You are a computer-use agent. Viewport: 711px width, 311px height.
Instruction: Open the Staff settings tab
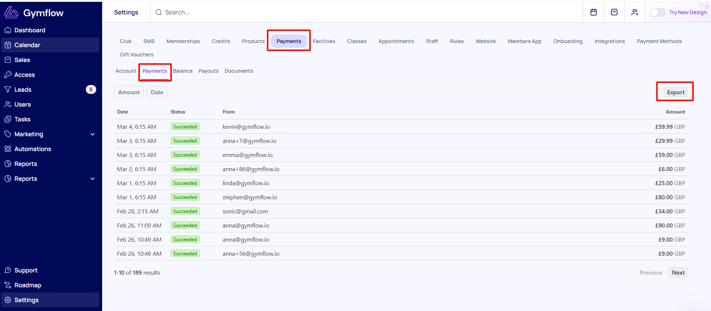coord(432,41)
